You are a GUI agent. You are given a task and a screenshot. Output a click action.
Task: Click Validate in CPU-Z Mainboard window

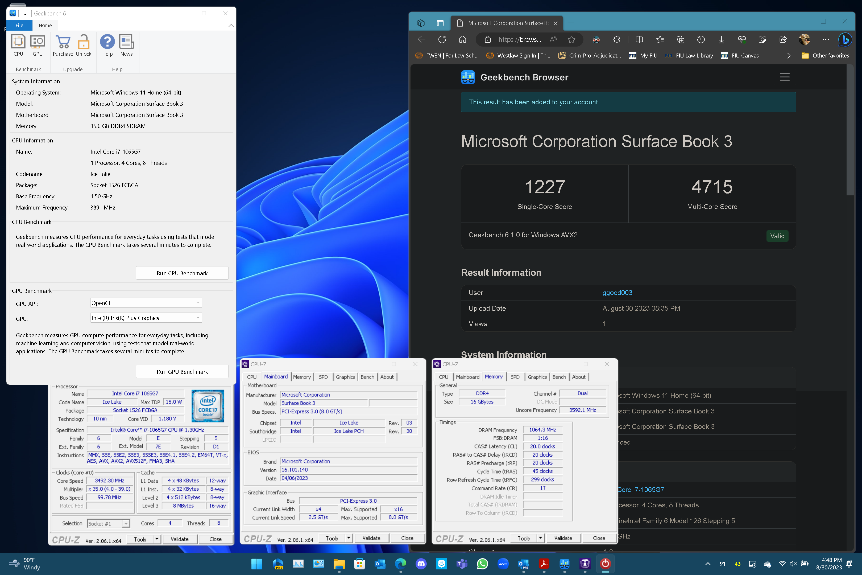pyautogui.click(x=371, y=538)
